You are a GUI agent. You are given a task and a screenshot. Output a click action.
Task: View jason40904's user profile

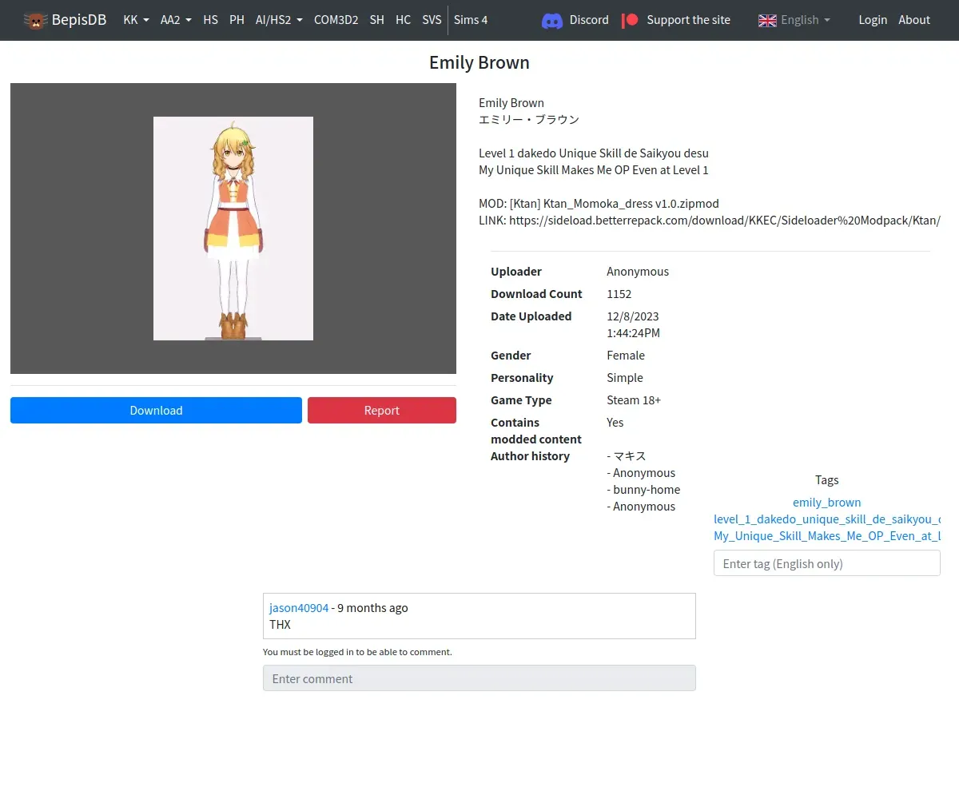point(299,608)
